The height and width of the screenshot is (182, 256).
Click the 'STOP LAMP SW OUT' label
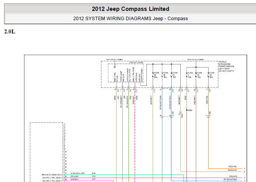(x=122, y=76)
